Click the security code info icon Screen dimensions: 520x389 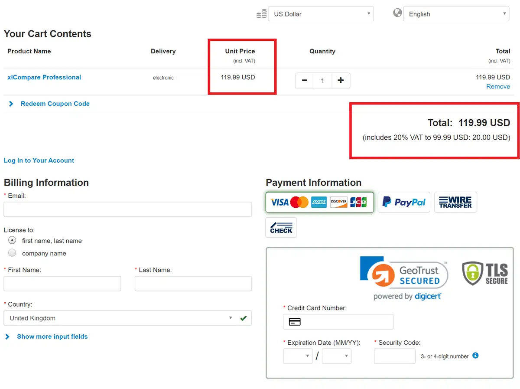[x=475, y=356]
